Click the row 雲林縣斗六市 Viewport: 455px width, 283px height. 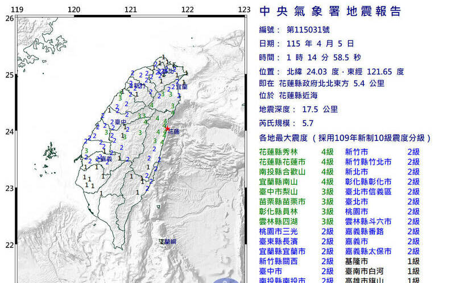[x=382, y=222]
